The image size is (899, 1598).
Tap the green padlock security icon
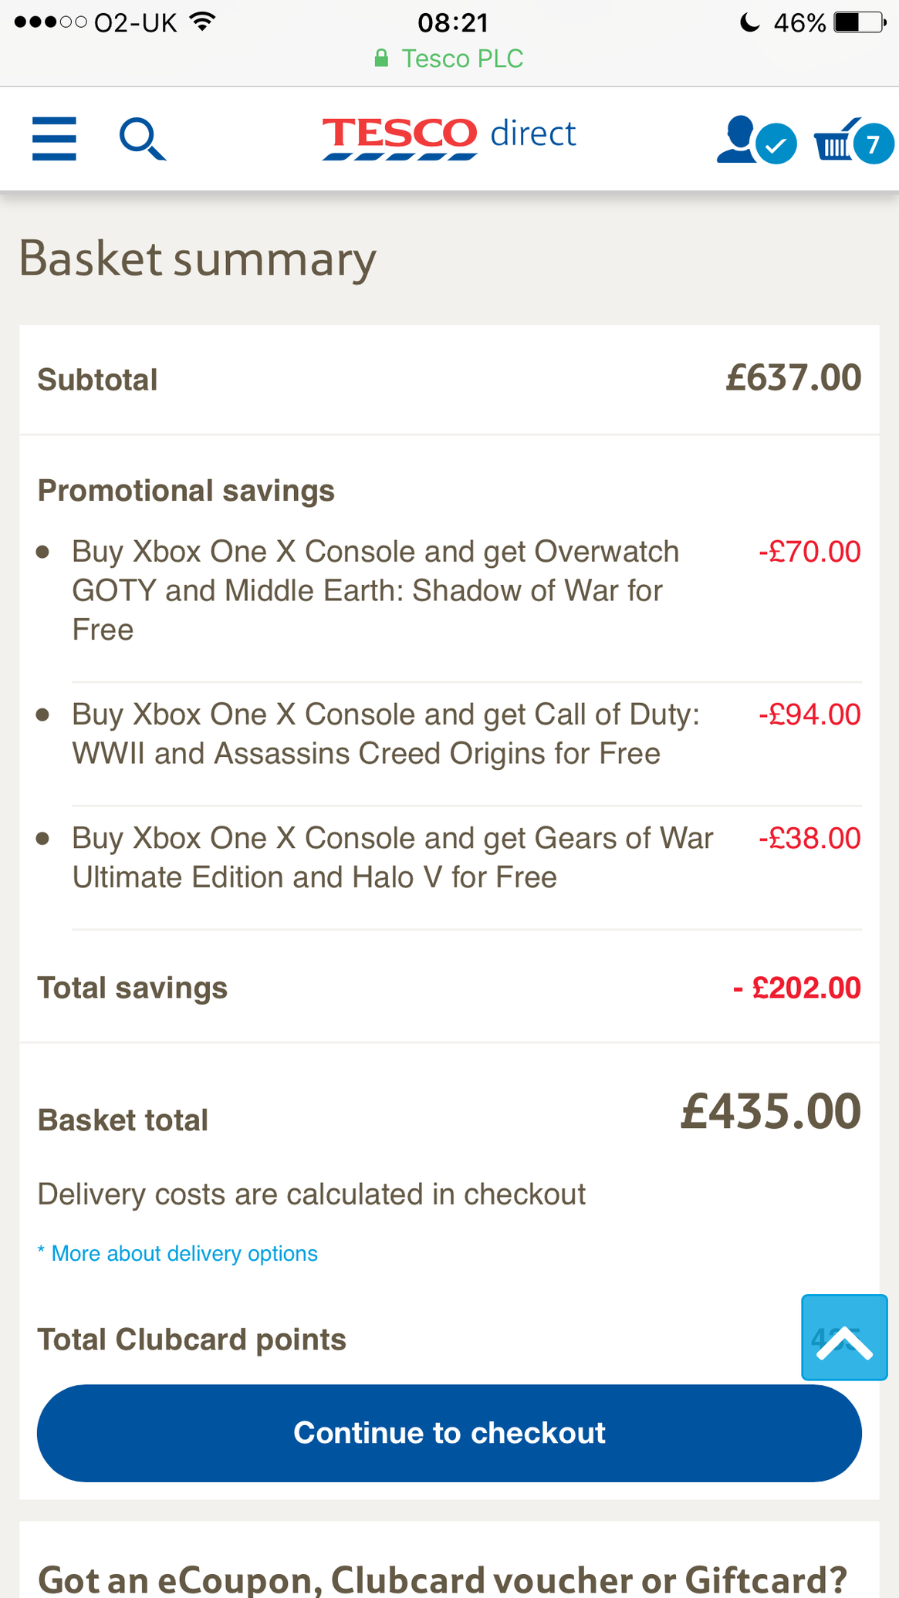tap(381, 59)
